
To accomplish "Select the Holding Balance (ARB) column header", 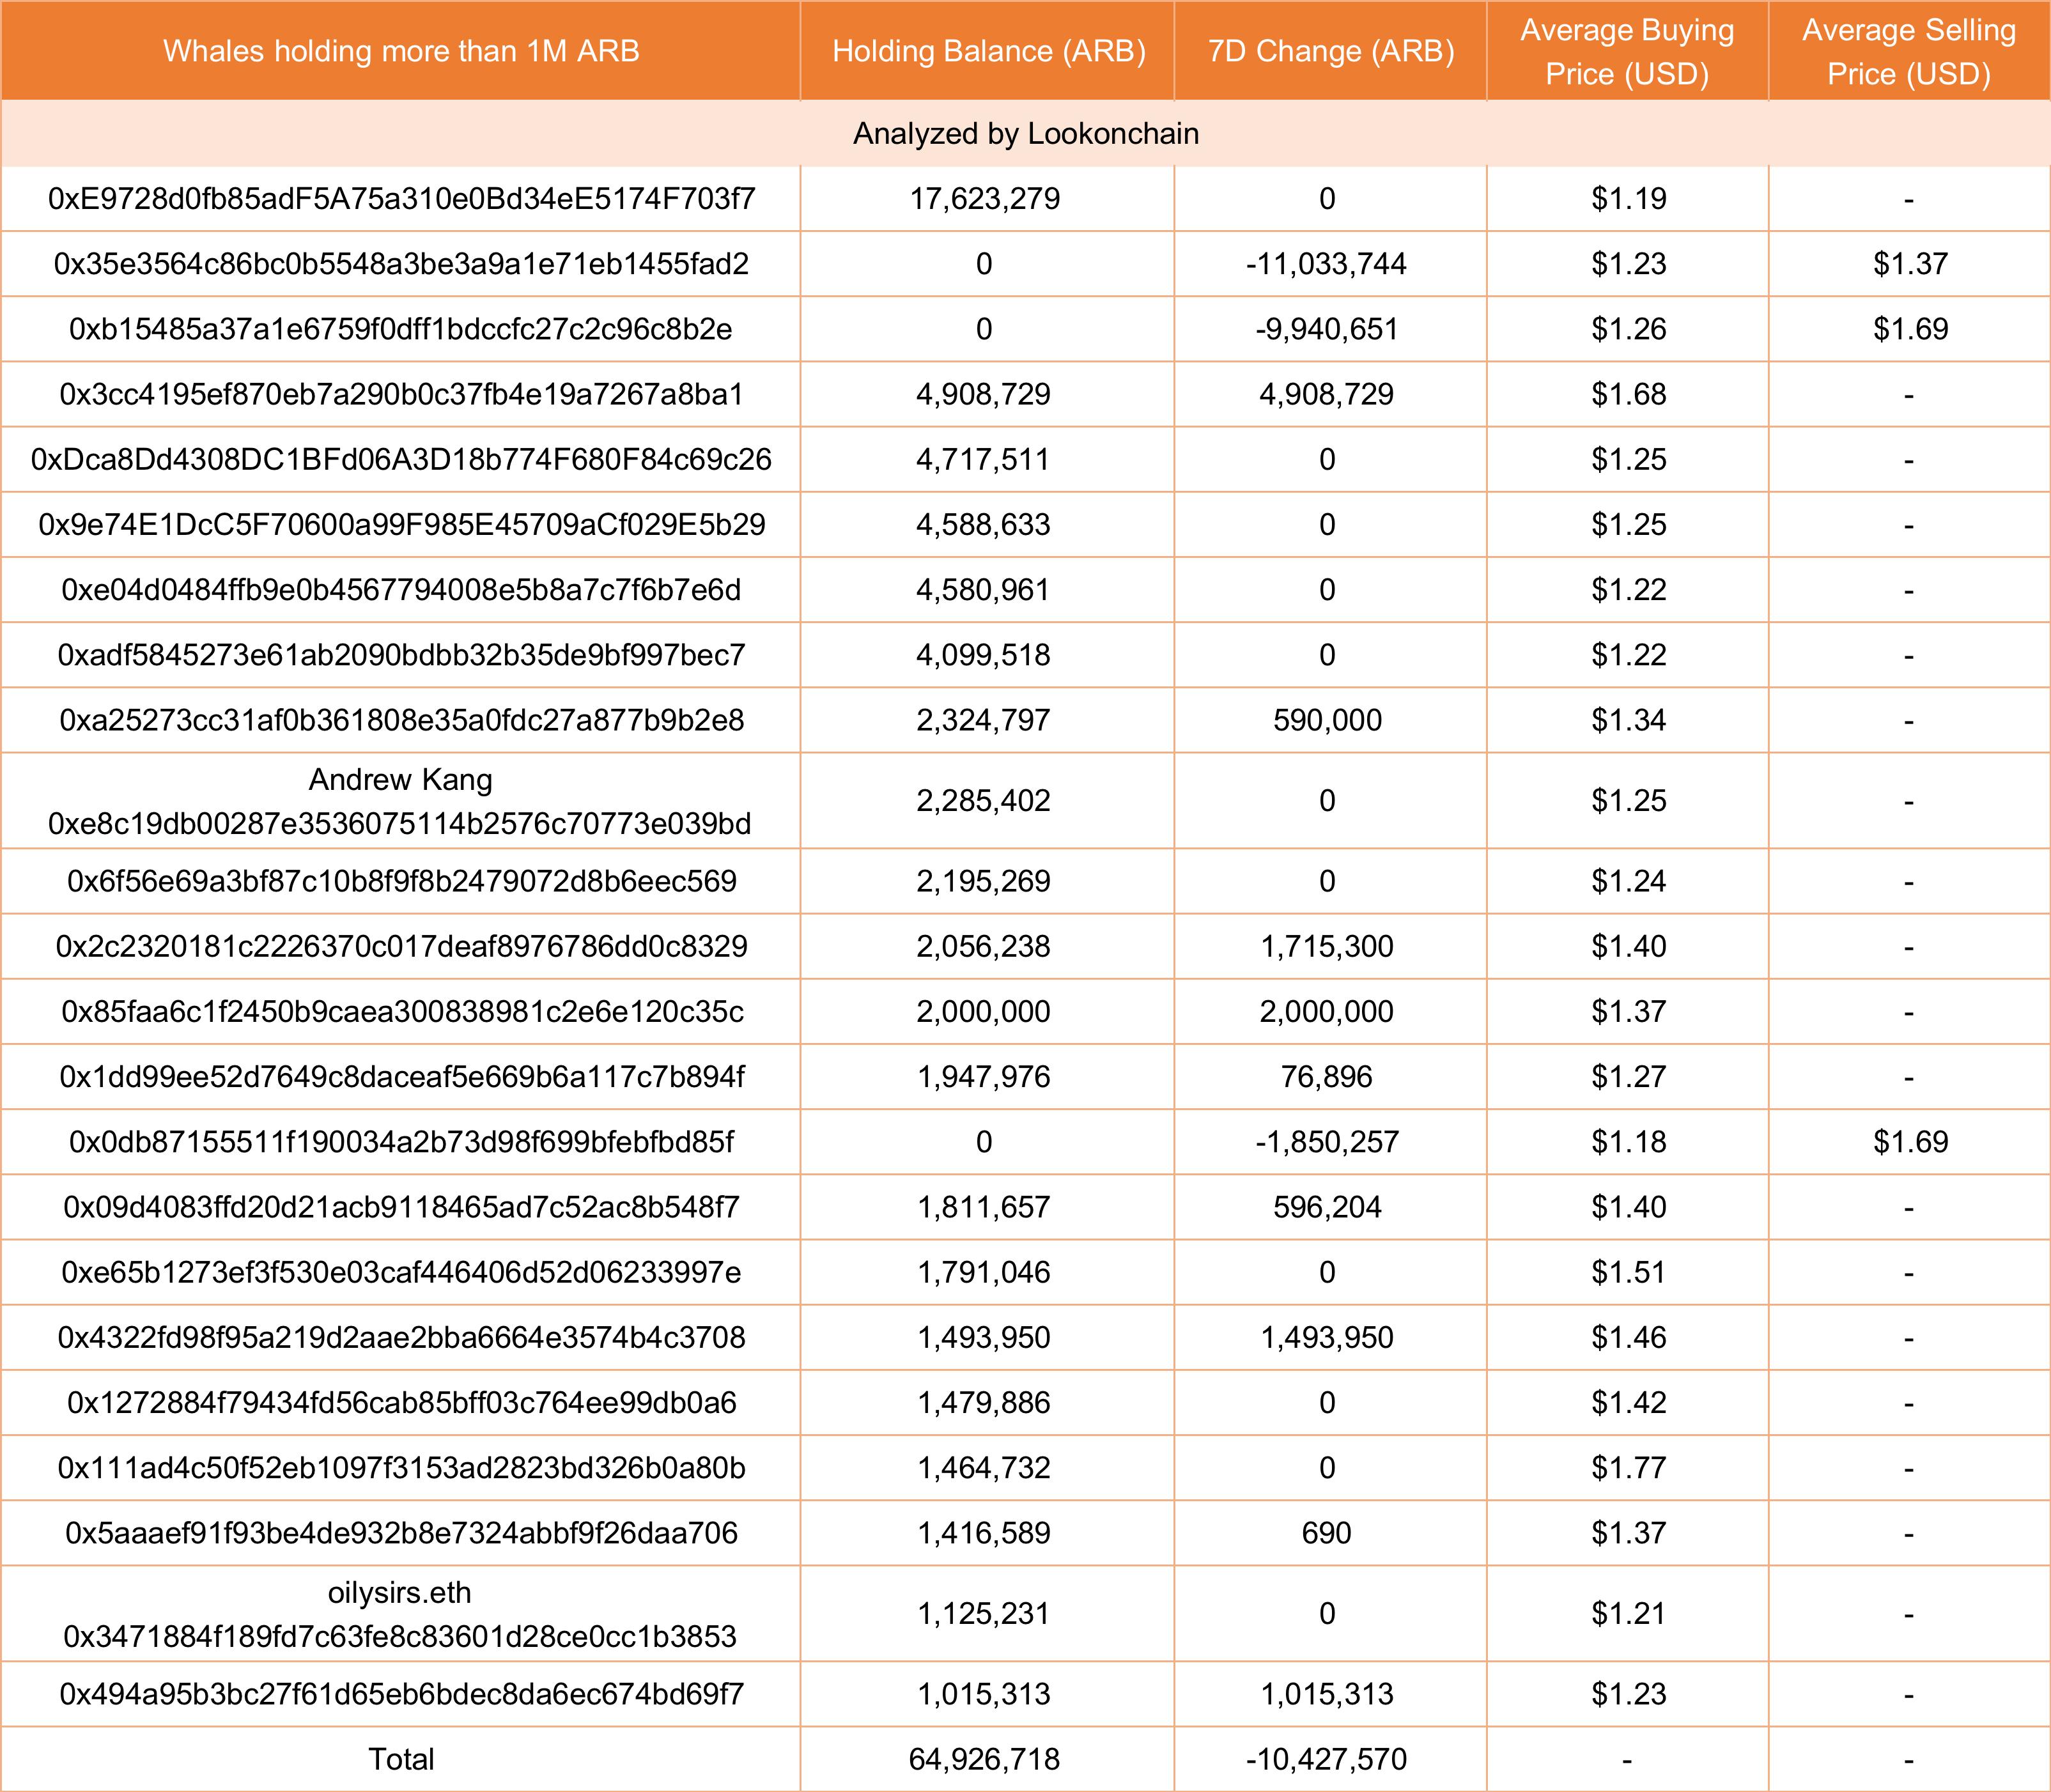I will click(x=988, y=51).
